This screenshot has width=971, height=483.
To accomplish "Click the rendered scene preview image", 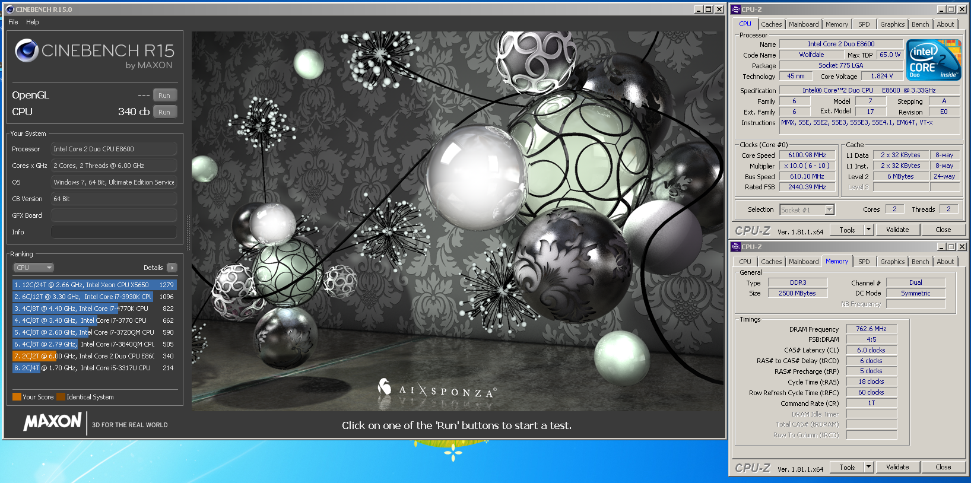I will [458, 221].
